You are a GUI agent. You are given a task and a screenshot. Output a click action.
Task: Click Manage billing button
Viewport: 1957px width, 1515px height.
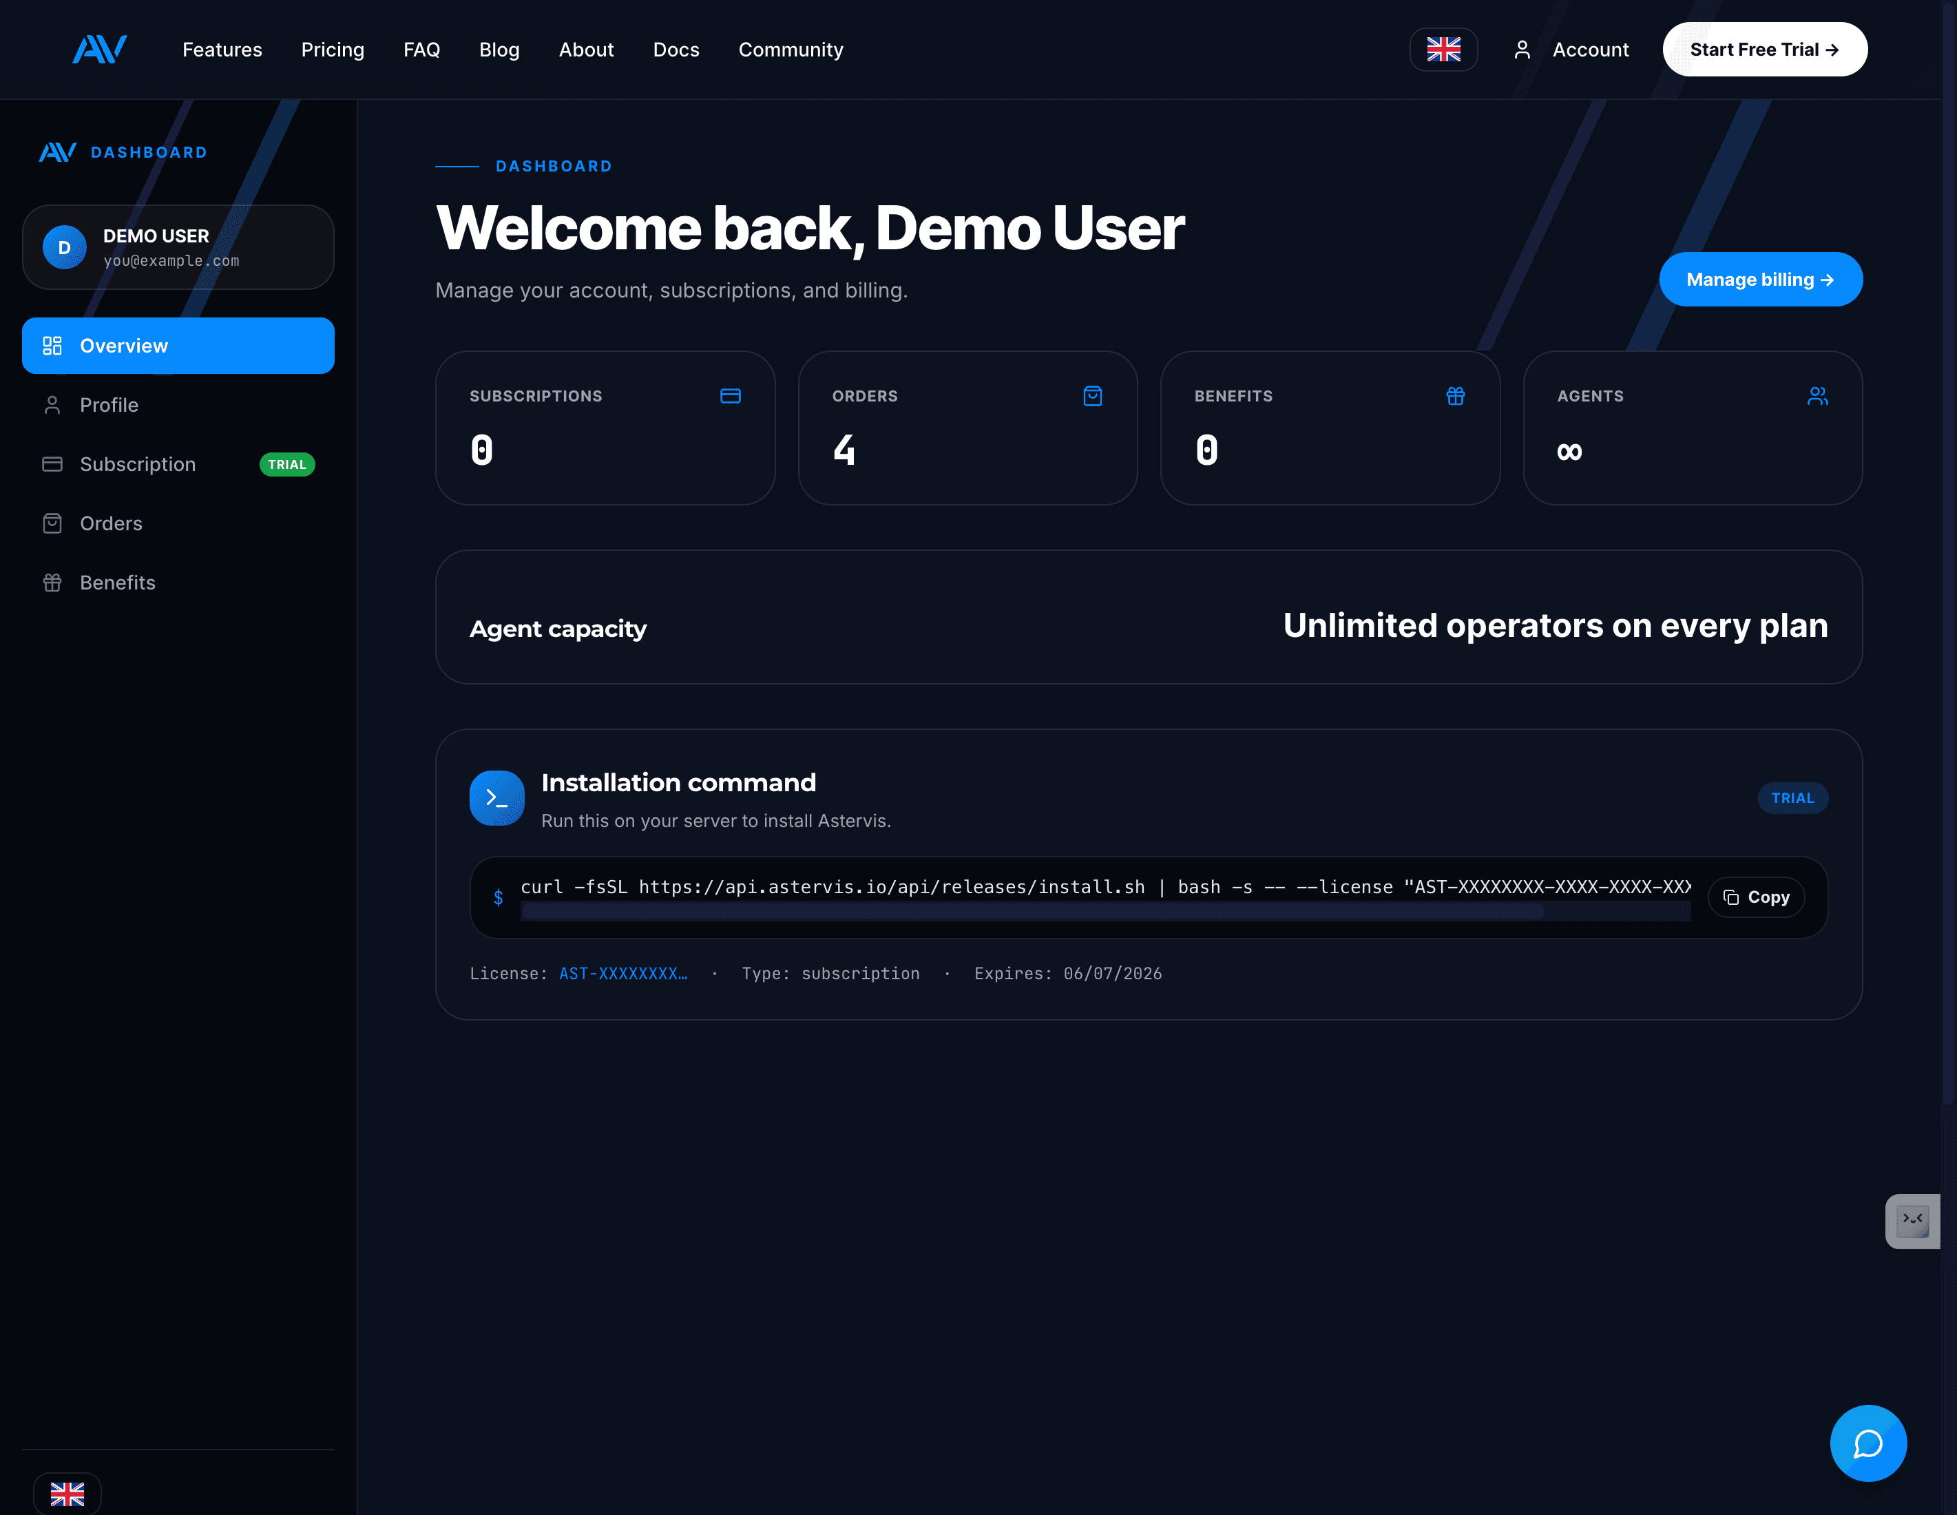coord(1760,280)
